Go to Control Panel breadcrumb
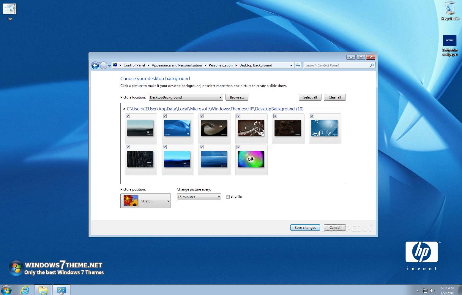The image size is (462, 295). pos(134,65)
